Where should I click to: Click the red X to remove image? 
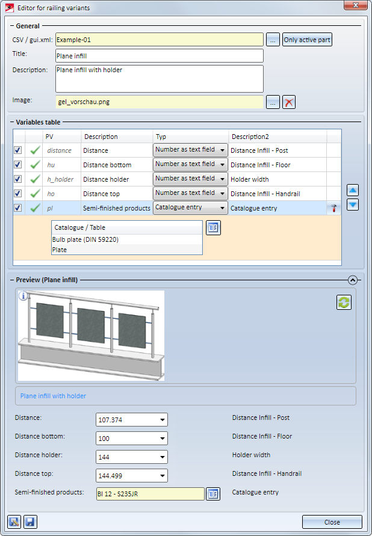pyautogui.click(x=290, y=102)
